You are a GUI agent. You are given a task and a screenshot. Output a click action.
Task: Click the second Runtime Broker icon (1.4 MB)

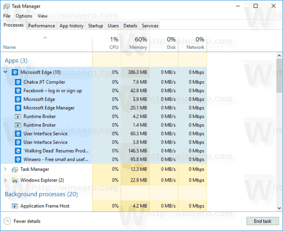pyautogui.click(x=18, y=125)
